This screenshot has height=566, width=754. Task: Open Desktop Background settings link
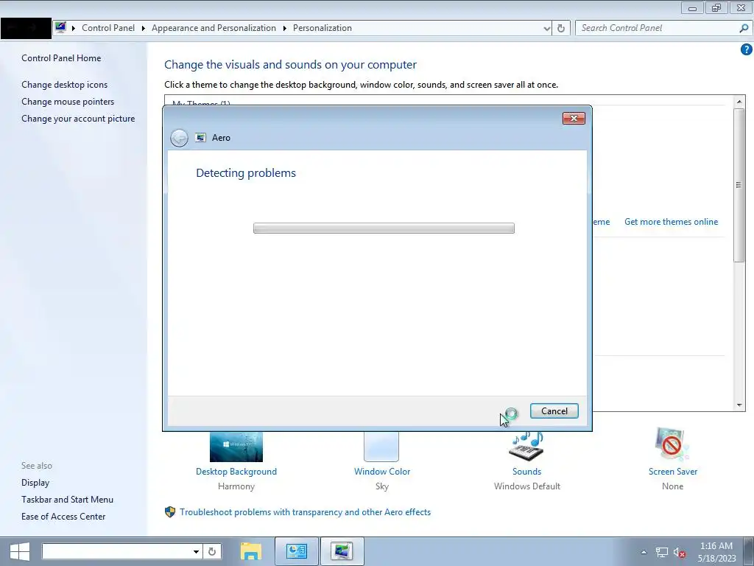236,472
